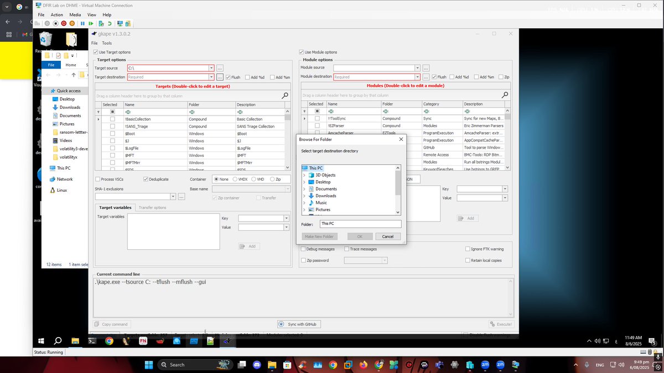The height and width of the screenshot is (373, 664).
Task: Open the Module destination dropdown arrow
Action: point(417,77)
